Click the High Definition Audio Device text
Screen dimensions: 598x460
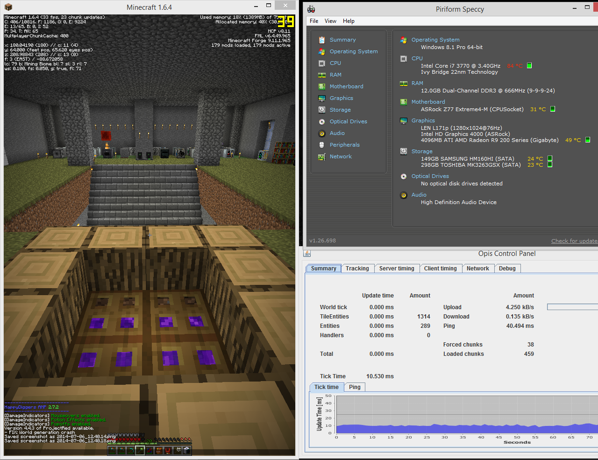point(459,202)
